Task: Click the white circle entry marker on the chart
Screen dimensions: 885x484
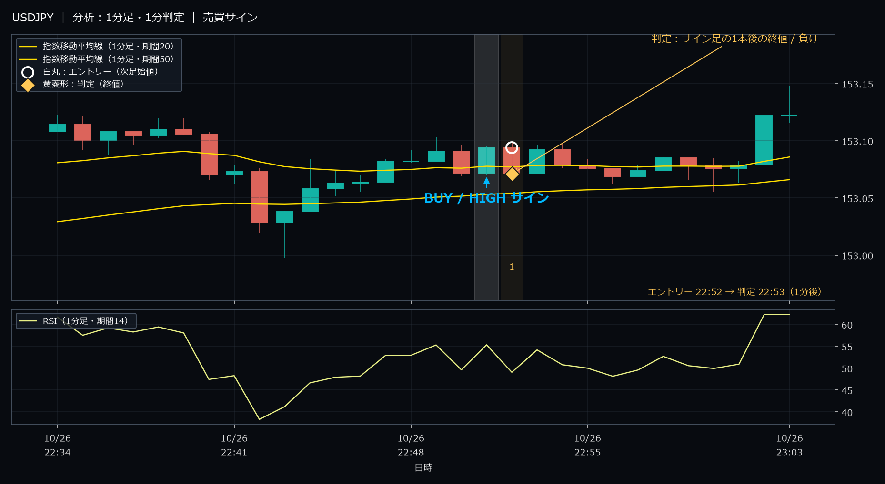Action: click(x=512, y=147)
